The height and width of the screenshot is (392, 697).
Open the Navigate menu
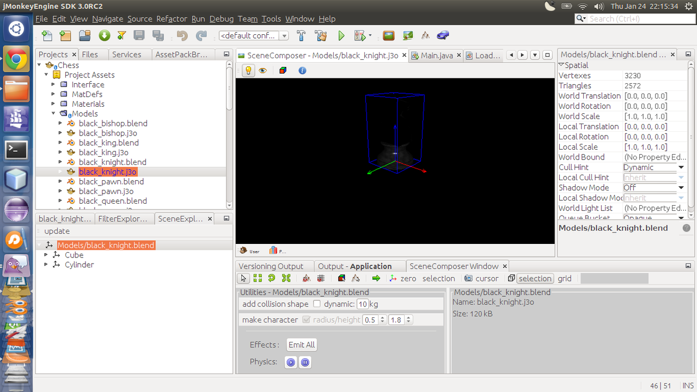coord(107,19)
